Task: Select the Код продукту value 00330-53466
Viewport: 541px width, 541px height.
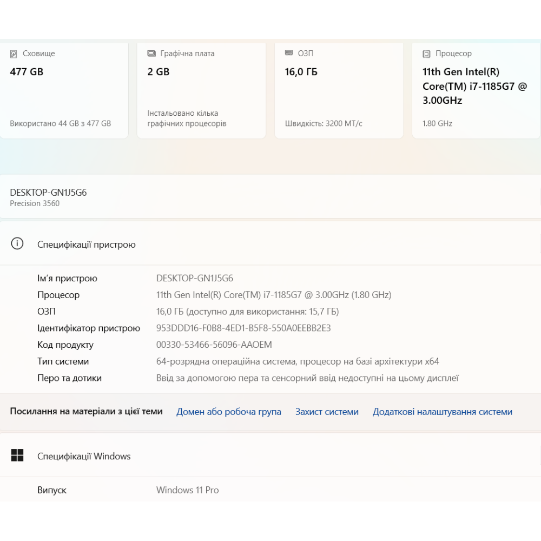Action: click(214, 345)
